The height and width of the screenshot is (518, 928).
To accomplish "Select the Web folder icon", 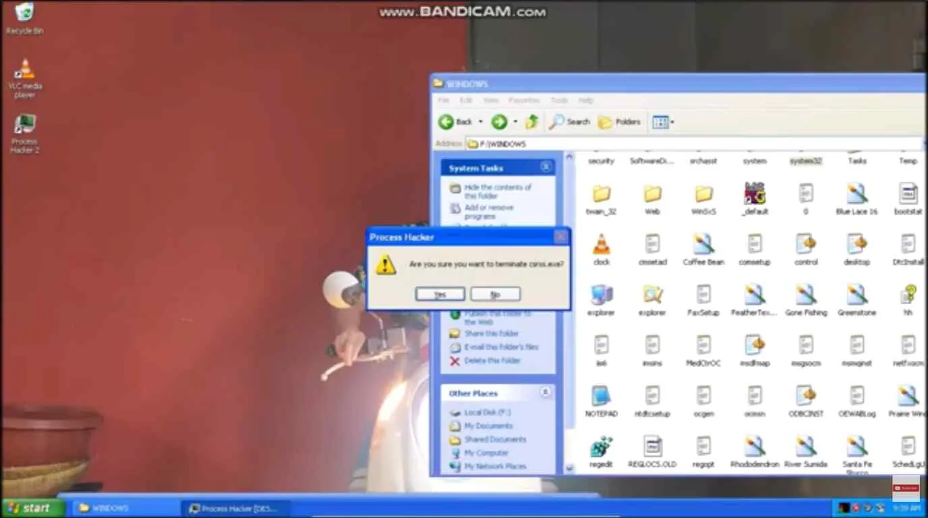I will 652,200.
